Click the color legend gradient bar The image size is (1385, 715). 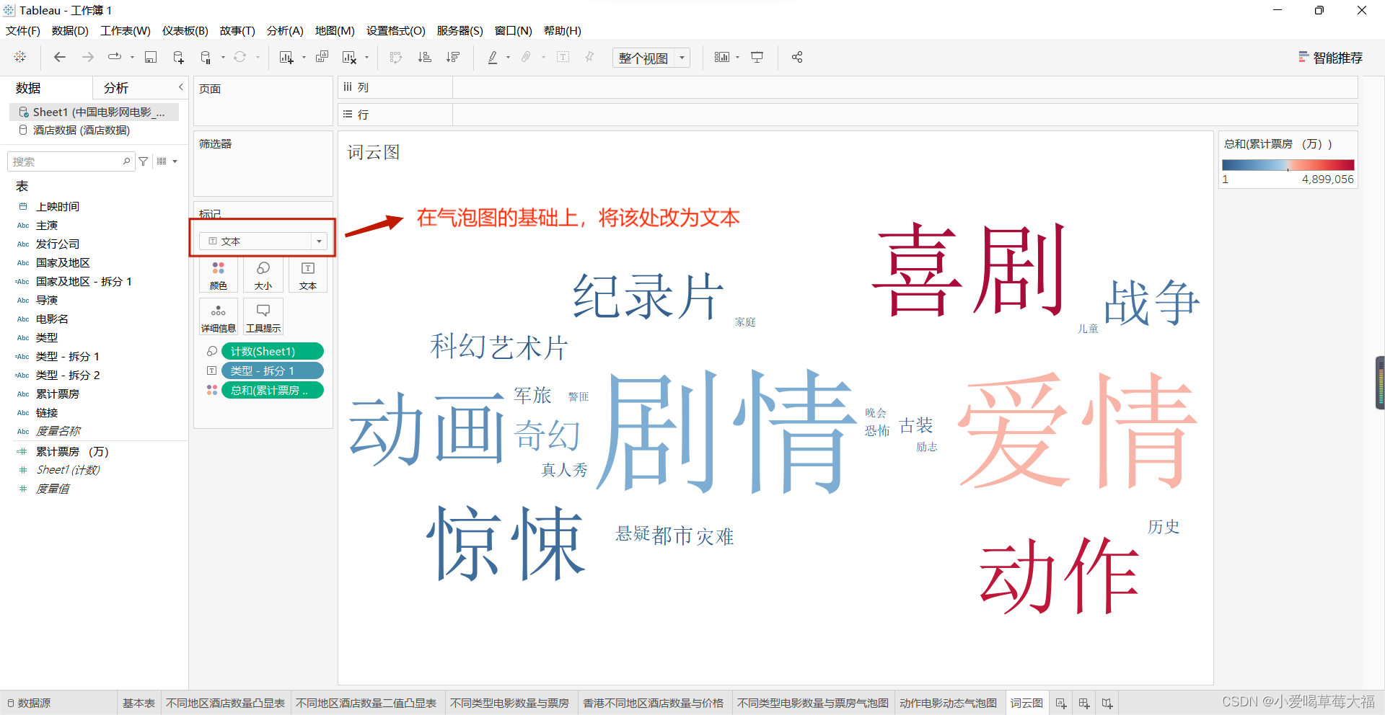pos(1288,165)
